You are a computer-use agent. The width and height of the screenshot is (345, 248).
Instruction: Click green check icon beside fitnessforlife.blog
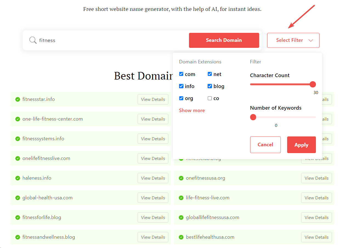(18, 217)
